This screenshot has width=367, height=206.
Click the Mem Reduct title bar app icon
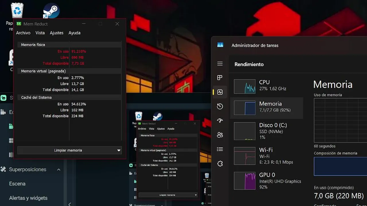19,24
